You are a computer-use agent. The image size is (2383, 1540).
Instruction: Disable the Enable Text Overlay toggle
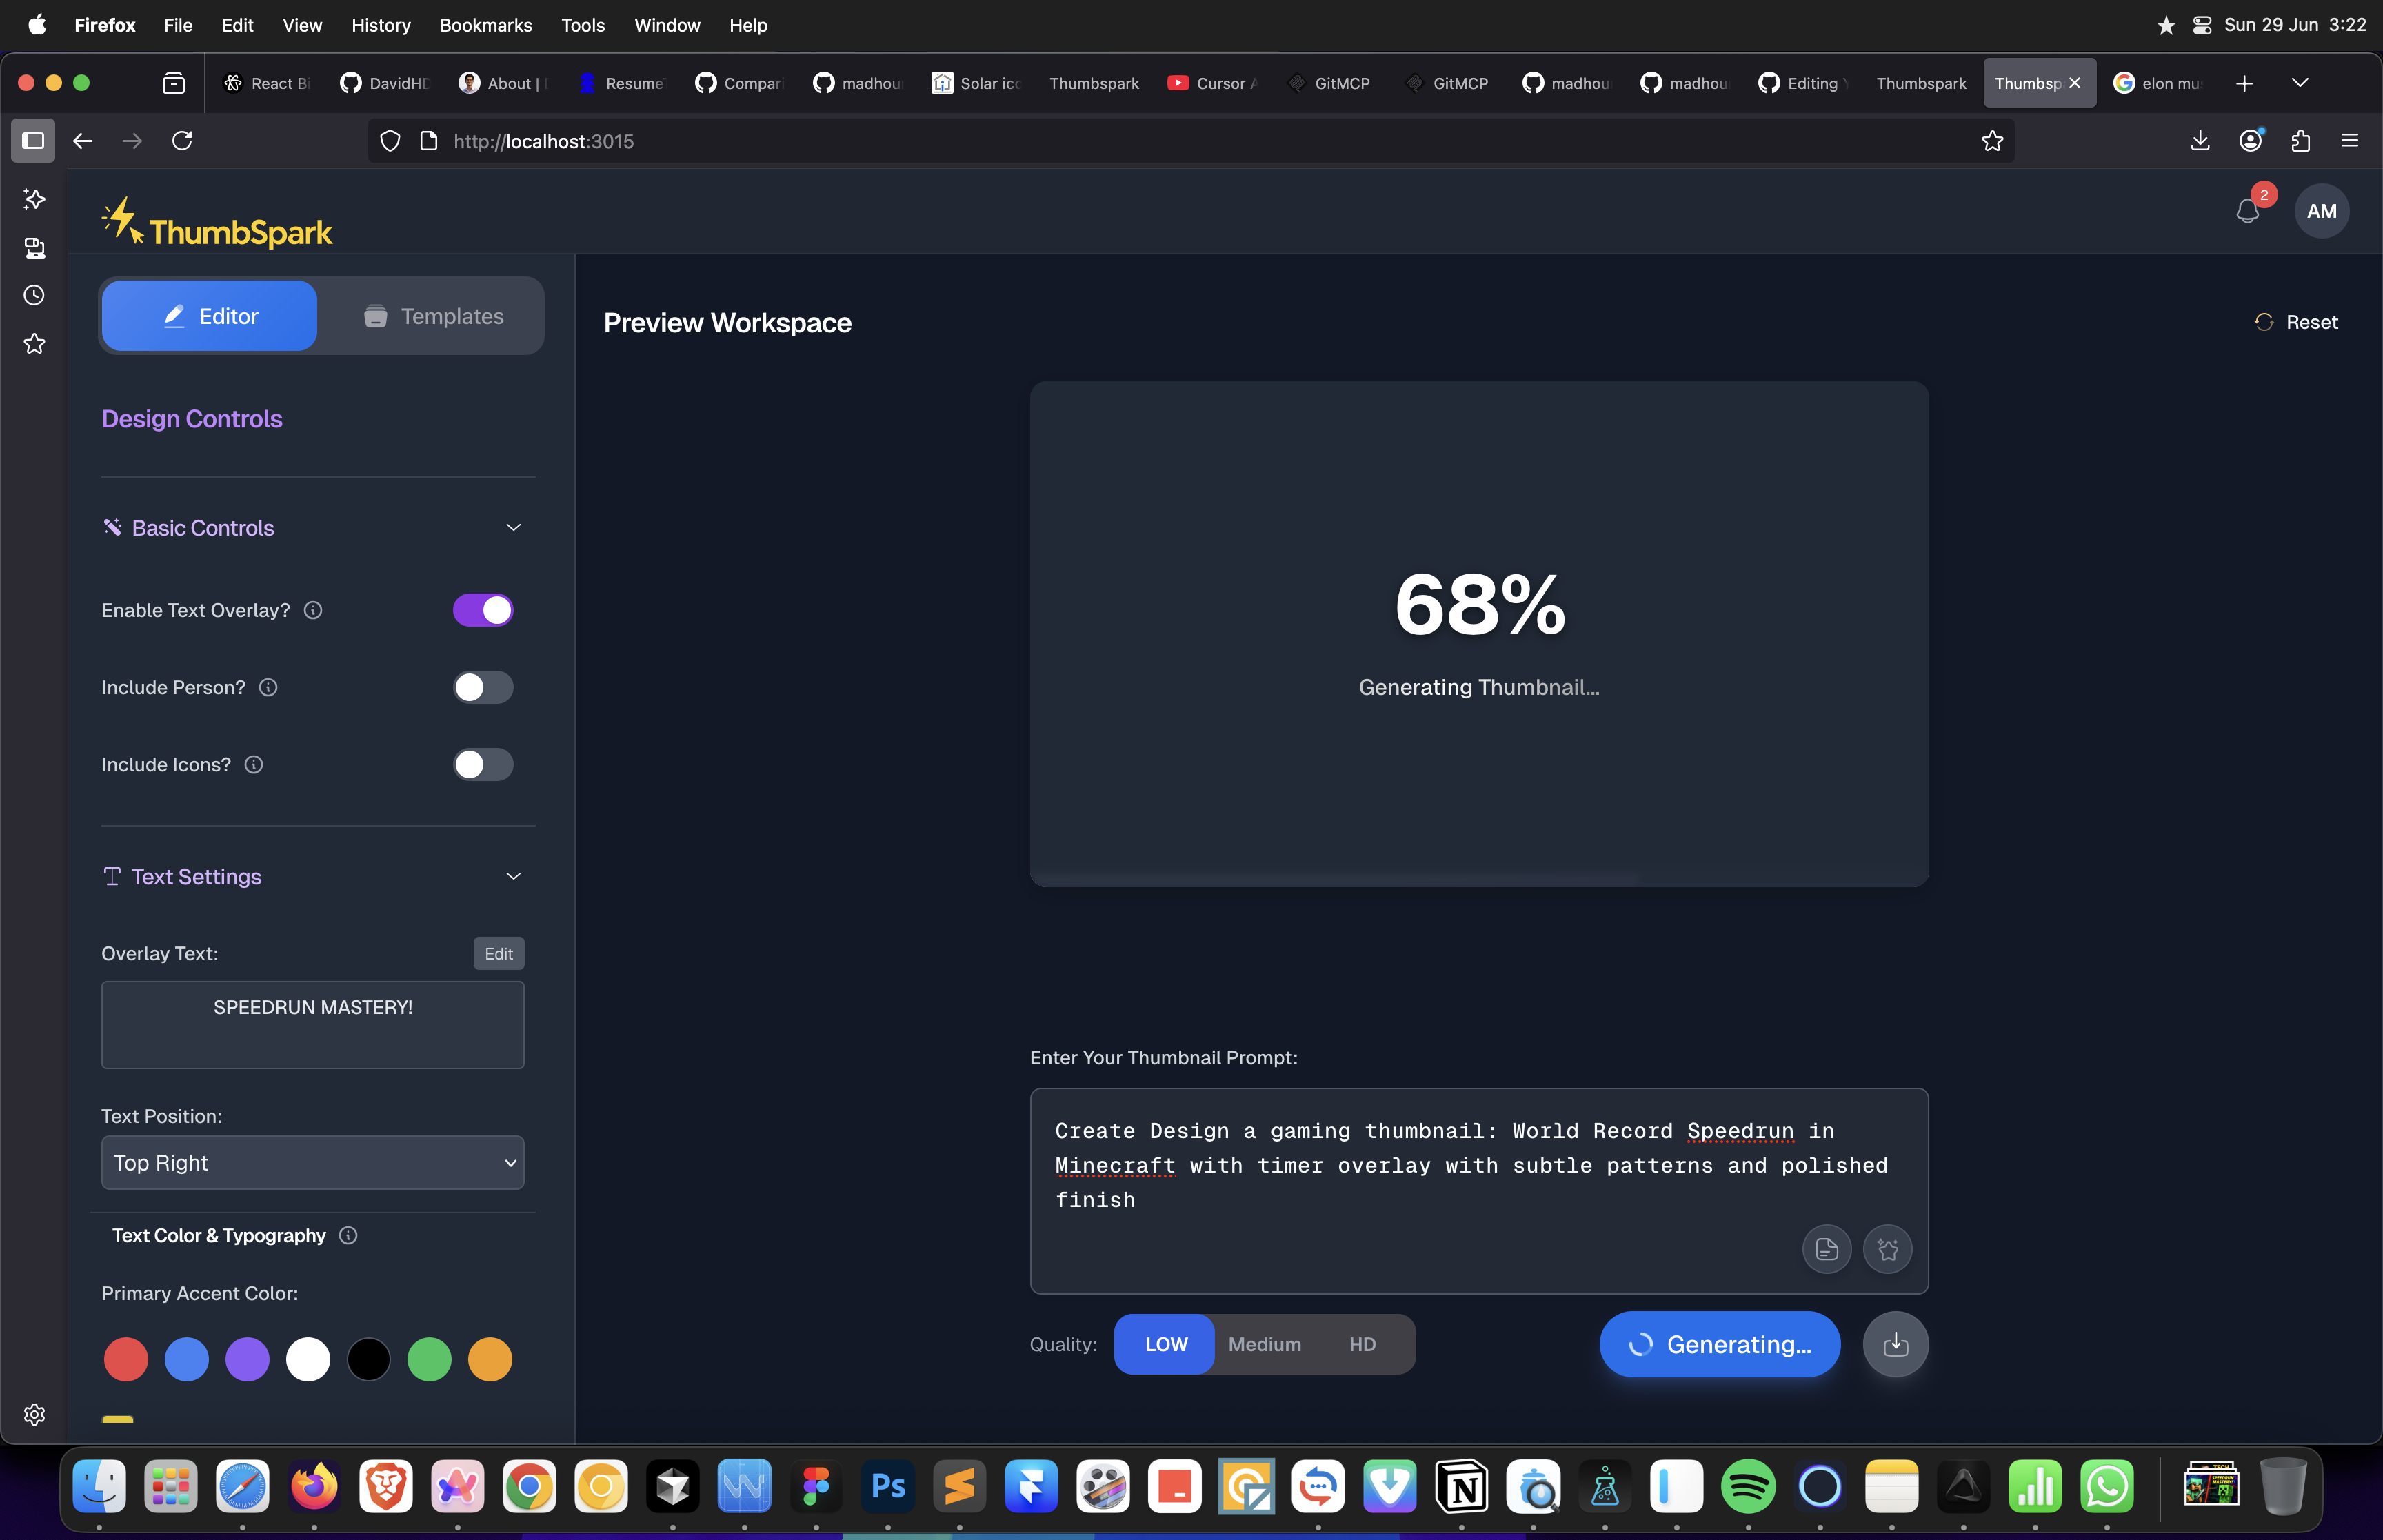483,610
